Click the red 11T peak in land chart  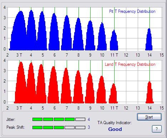point(113,94)
